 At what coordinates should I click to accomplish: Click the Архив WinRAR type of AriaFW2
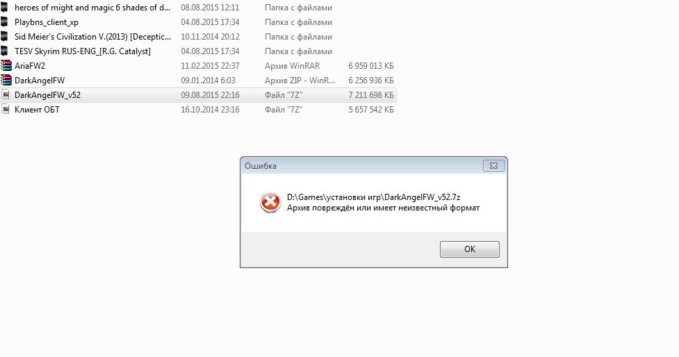[293, 66]
